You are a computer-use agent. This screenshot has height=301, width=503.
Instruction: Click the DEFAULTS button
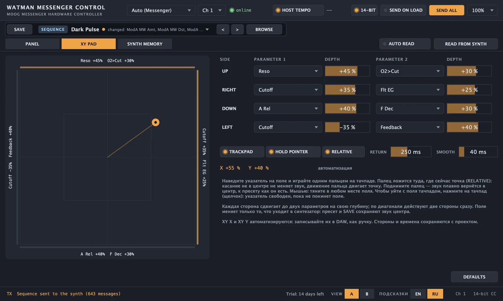pos(474,277)
